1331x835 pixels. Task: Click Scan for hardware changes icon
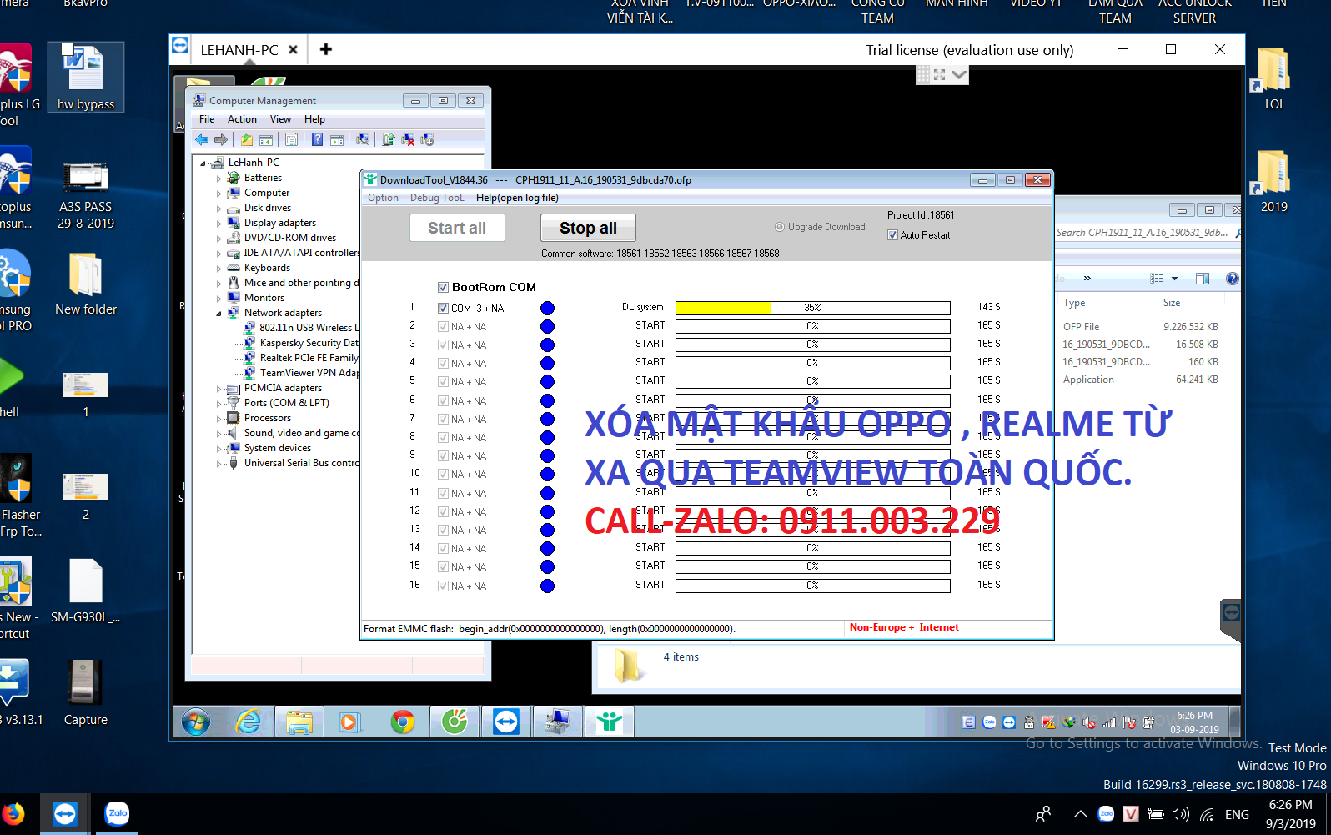(363, 139)
